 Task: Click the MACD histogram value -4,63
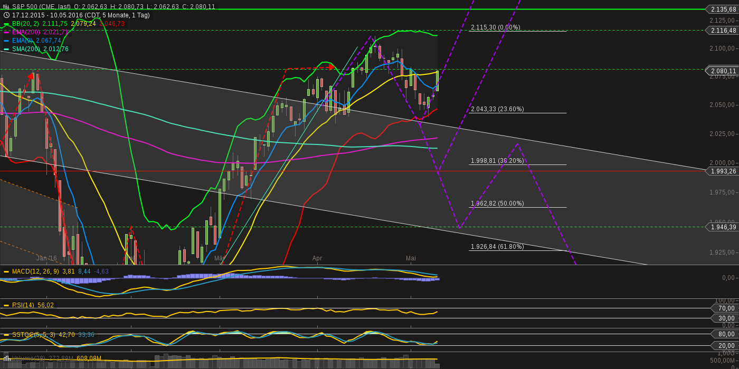pos(101,271)
